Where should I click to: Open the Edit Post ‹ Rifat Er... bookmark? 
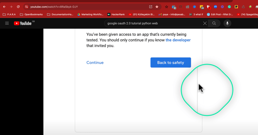(x=220, y=14)
